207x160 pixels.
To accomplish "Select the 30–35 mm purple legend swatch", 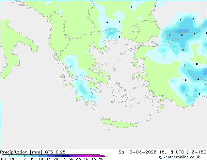I will [x=73, y=156].
